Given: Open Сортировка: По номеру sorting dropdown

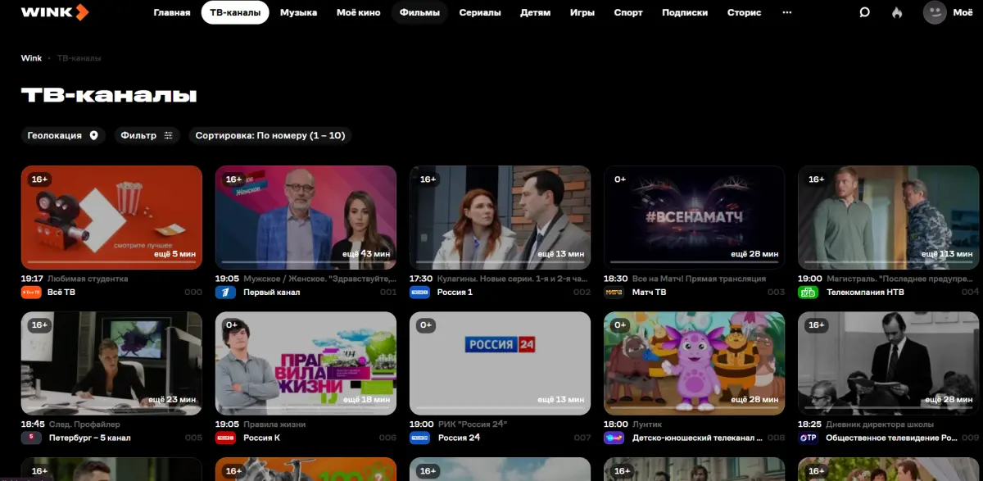Looking at the screenshot, I should 270,135.
